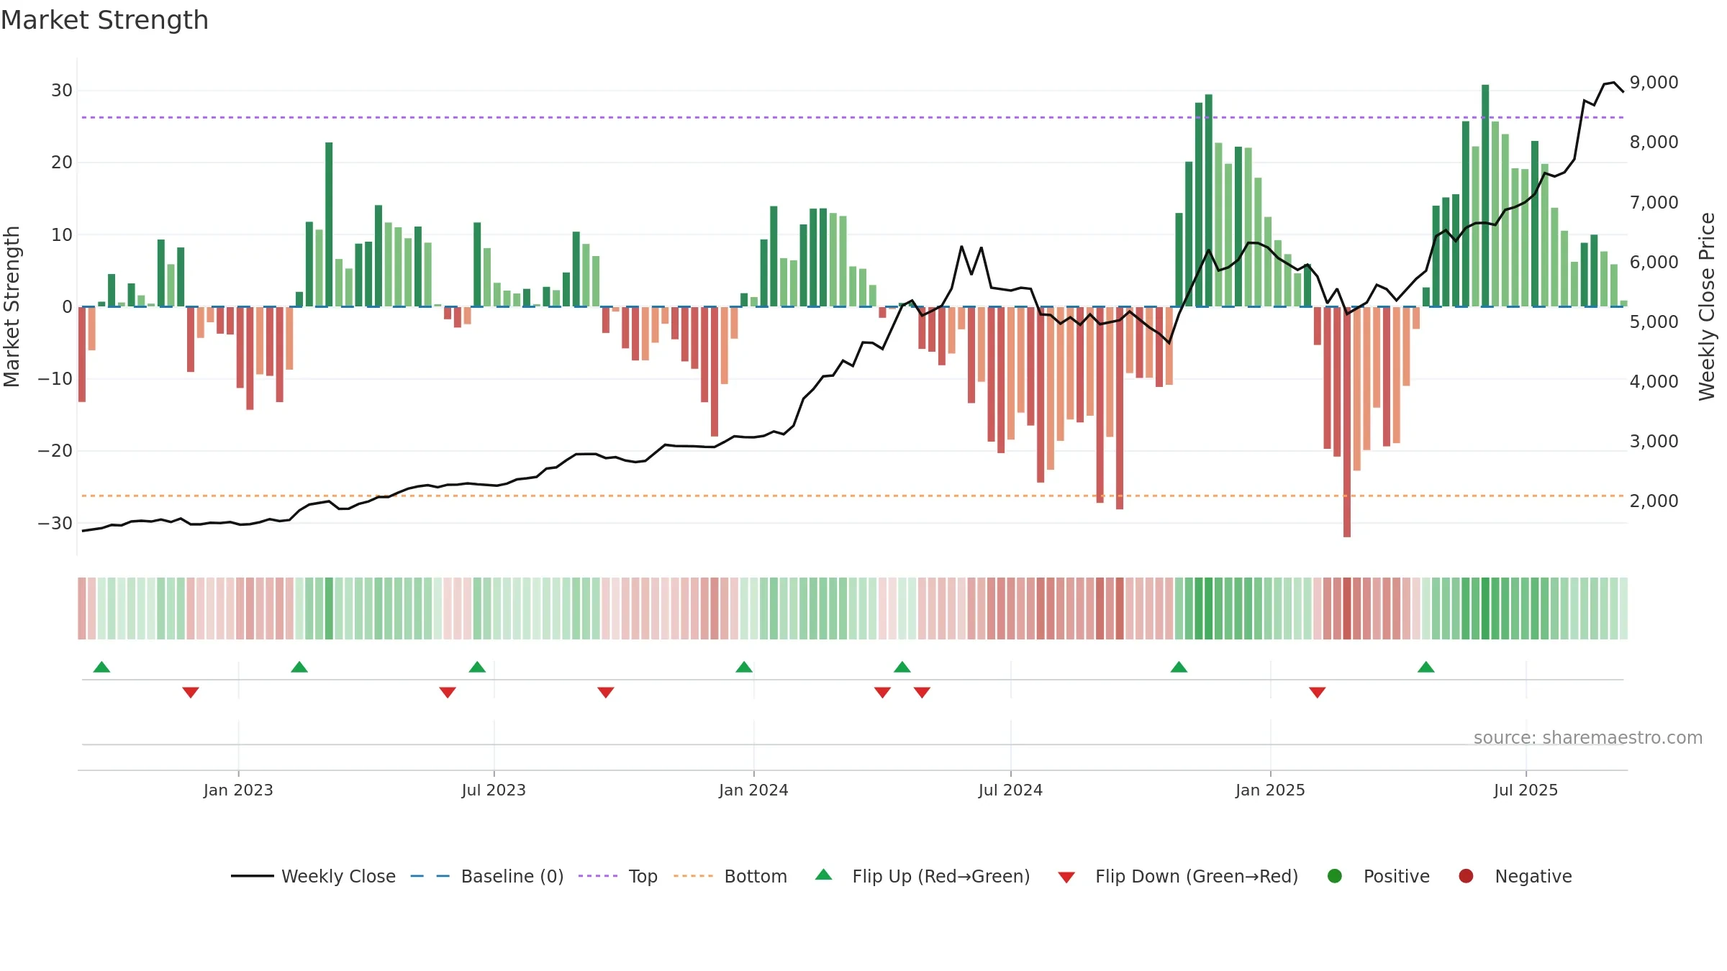Click the flip-up green triangle between Jul 2024 and Jan 2025
The width and height of the screenshot is (1727, 971).
pyautogui.click(x=1179, y=667)
